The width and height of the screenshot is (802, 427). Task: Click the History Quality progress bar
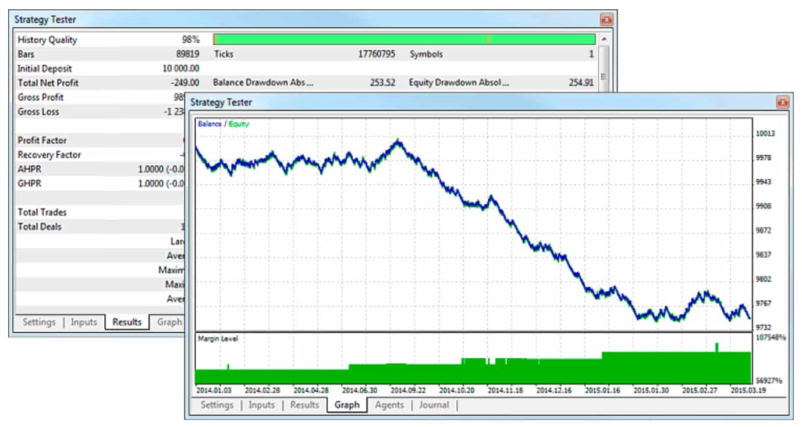[x=404, y=39]
